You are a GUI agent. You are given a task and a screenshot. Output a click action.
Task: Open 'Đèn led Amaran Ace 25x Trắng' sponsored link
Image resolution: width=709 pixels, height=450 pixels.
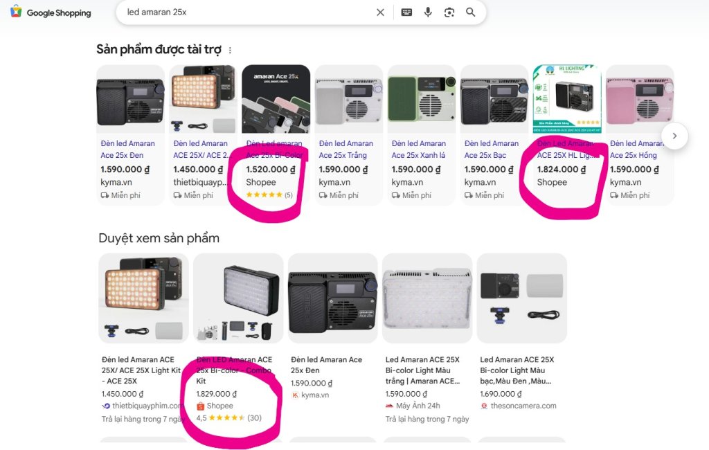tap(346, 150)
